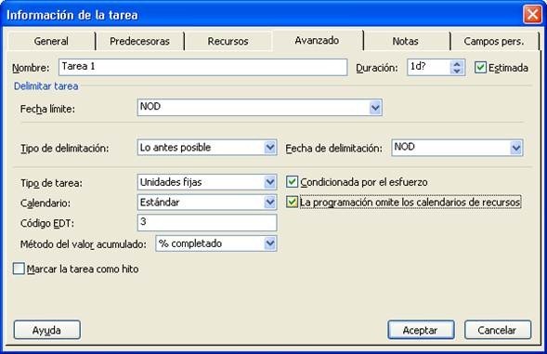The image size is (547, 354).
Task: Open the Fecha límite dropdown
Action: tap(375, 108)
